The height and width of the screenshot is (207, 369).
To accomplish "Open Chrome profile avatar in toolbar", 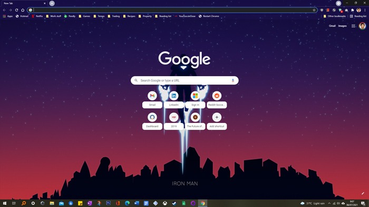I will click(x=358, y=10).
